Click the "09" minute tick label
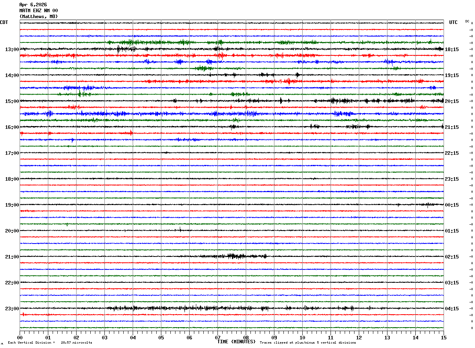The image size is (475, 348). (x=274, y=337)
